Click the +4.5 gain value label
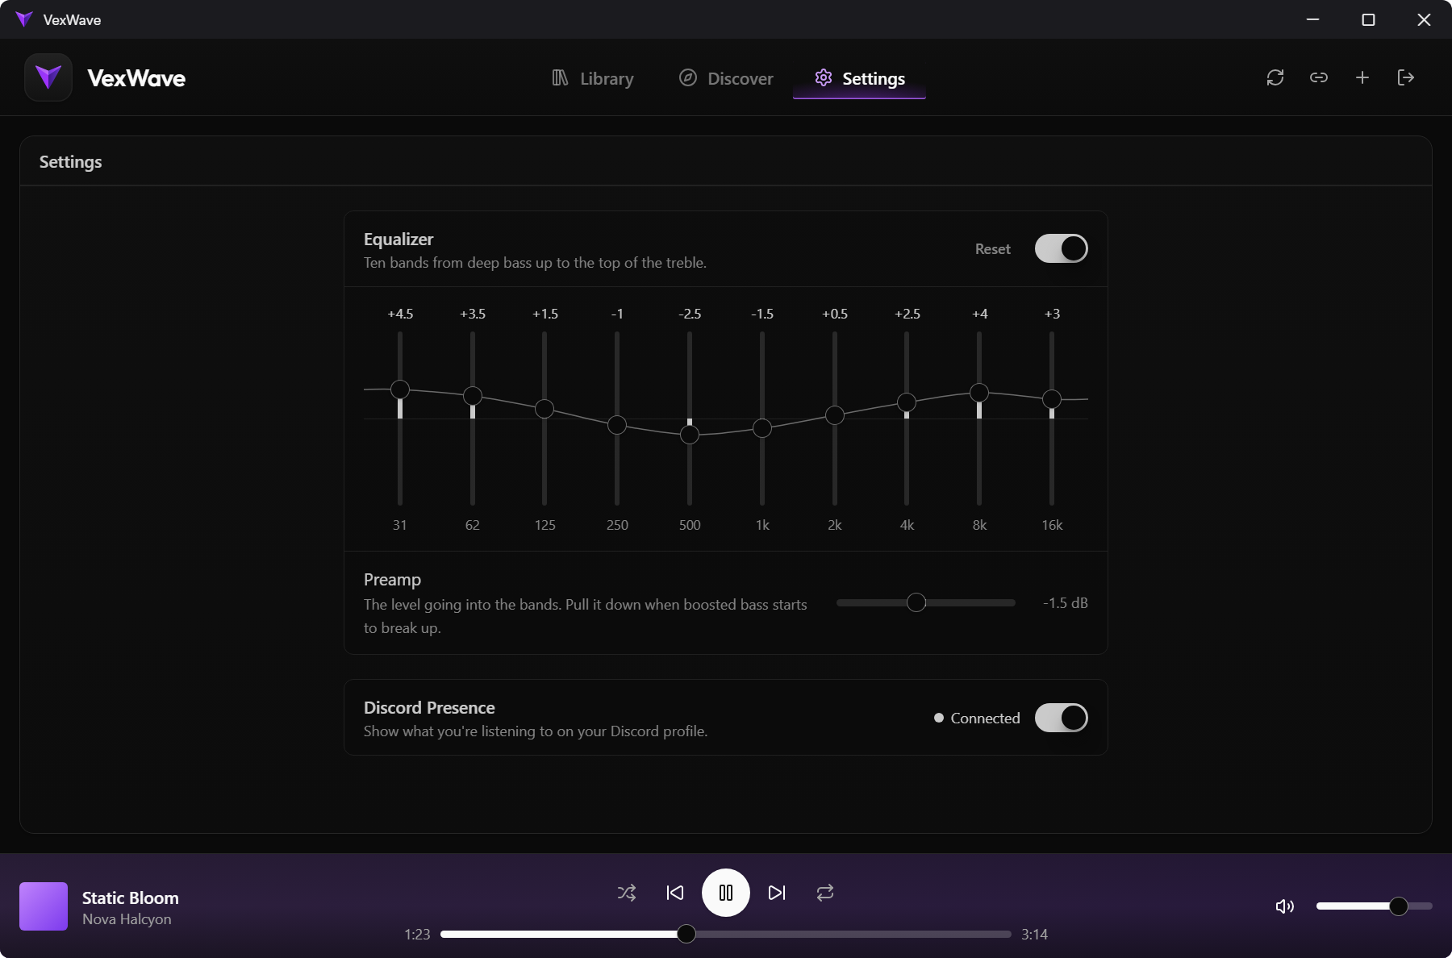 (x=400, y=314)
